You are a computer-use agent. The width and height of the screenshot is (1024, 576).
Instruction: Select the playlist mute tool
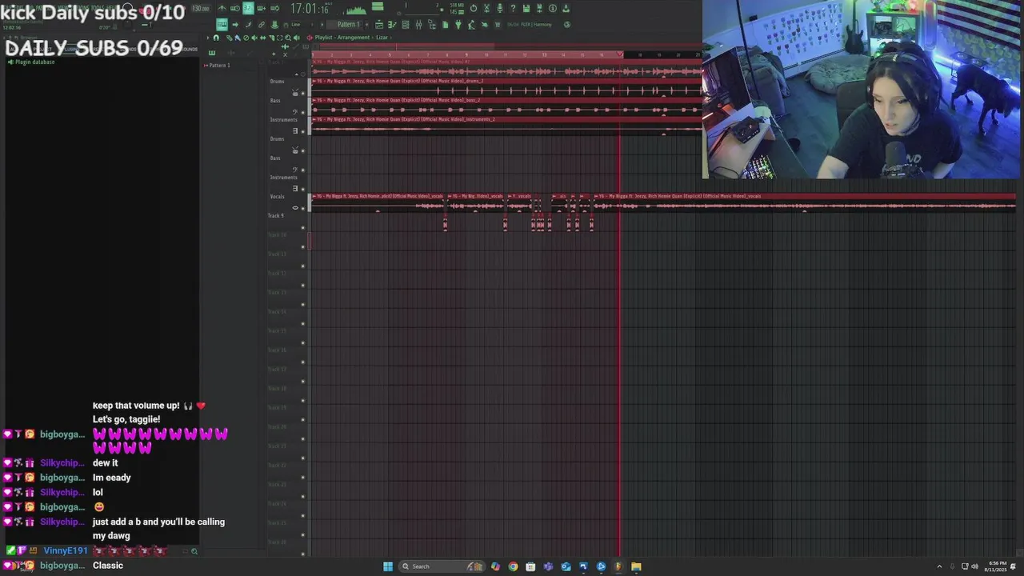(x=254, y=38)
